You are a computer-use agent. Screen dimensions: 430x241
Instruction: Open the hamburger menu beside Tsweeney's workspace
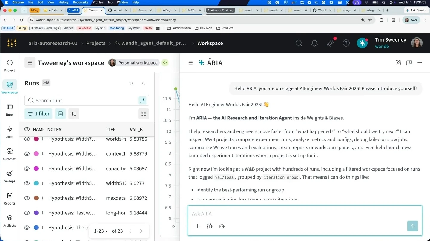pos(30,63)
